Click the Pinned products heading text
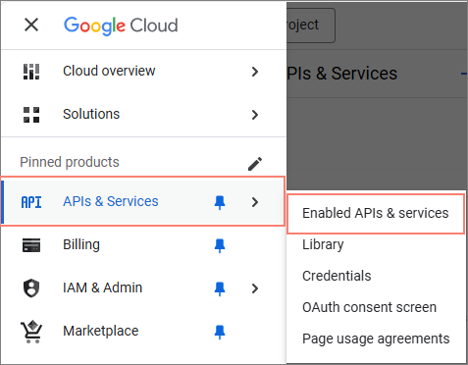468x365 pixels. click(70, 163)
